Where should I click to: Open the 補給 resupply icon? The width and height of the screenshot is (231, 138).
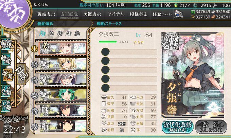tap(6, 59)
